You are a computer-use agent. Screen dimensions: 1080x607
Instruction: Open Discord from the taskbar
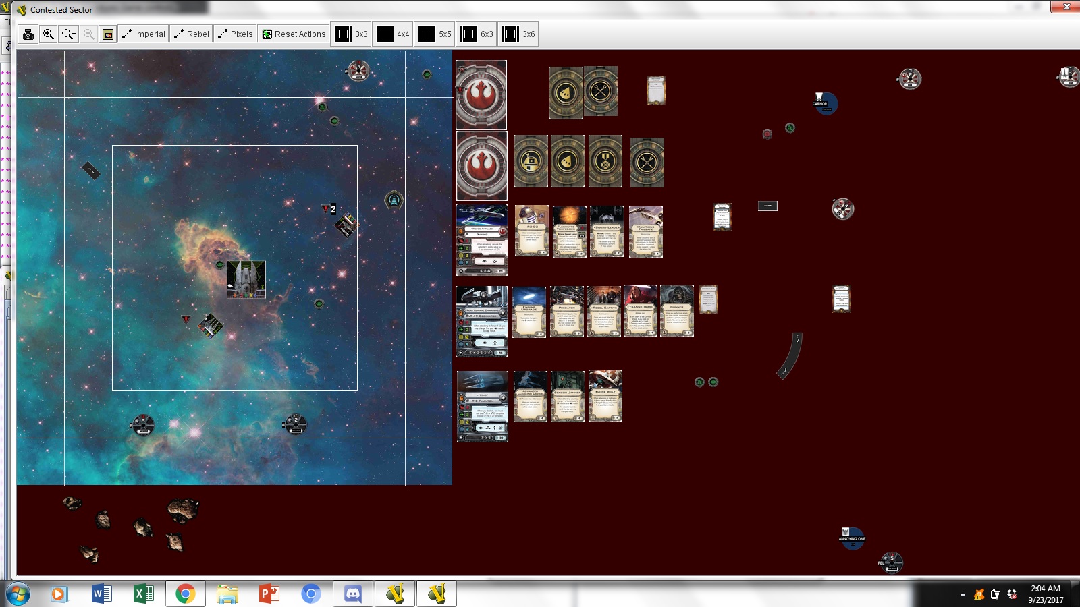point(352,594)
